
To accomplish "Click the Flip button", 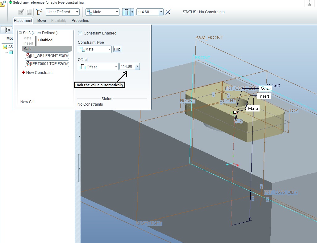I will pyautogui.click(x=117, y=49).
